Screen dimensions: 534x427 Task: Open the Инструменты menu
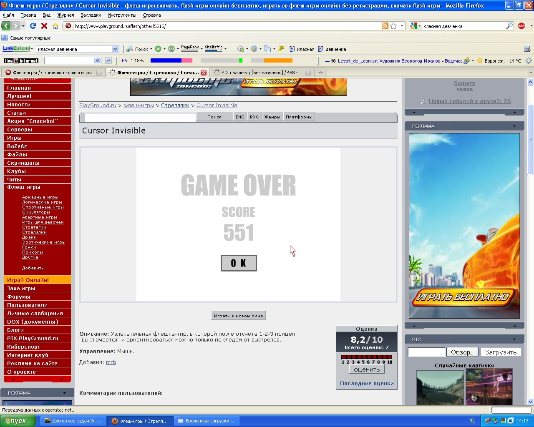[122, 15]
